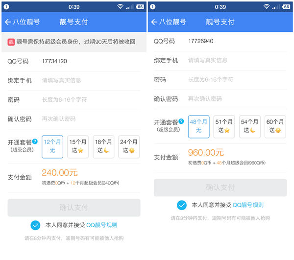
Task: Tap the battery indicator in right status bar
Action: tap(286, 7)
